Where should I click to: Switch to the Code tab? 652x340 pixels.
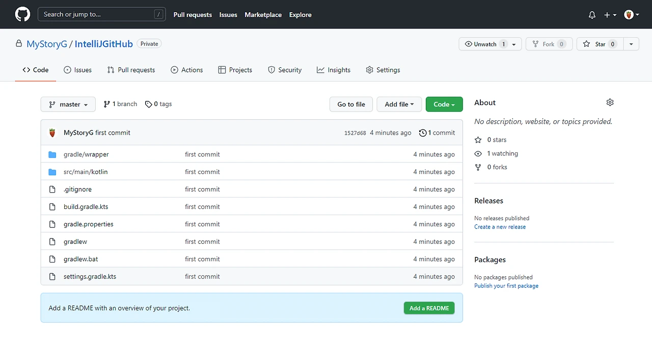click(x=36, y=70)
